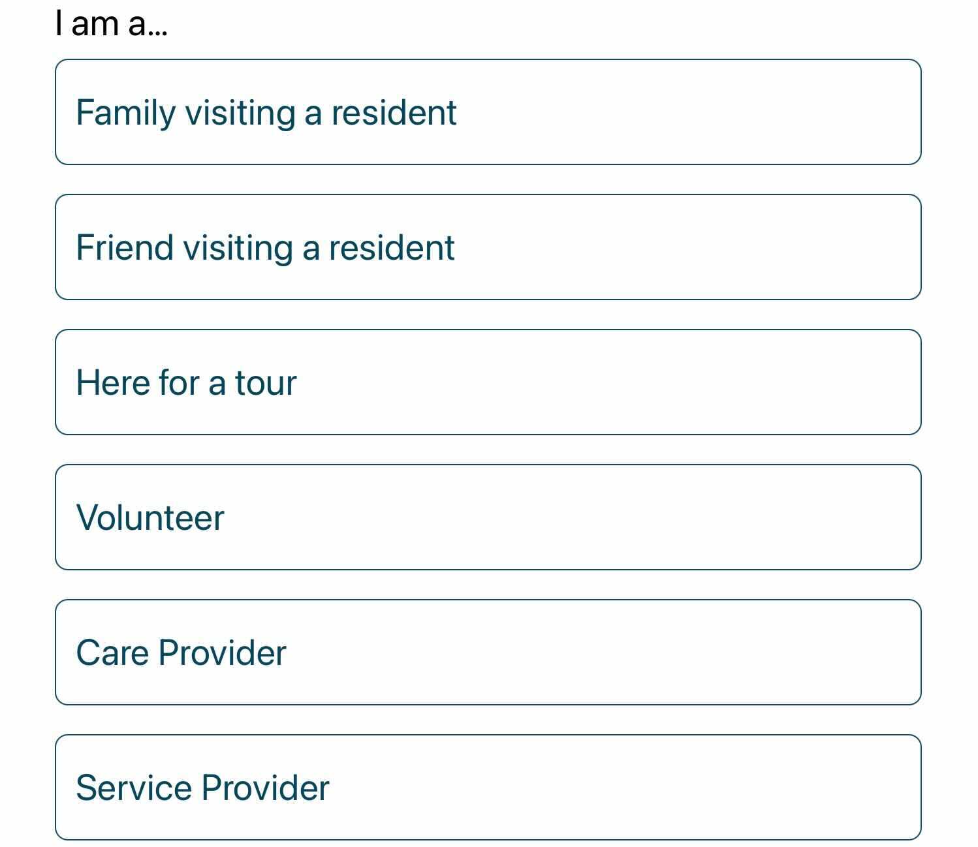The image size is (978, 847).
Task: Select the Service Provider option
Action: click(x=488, y=788)
